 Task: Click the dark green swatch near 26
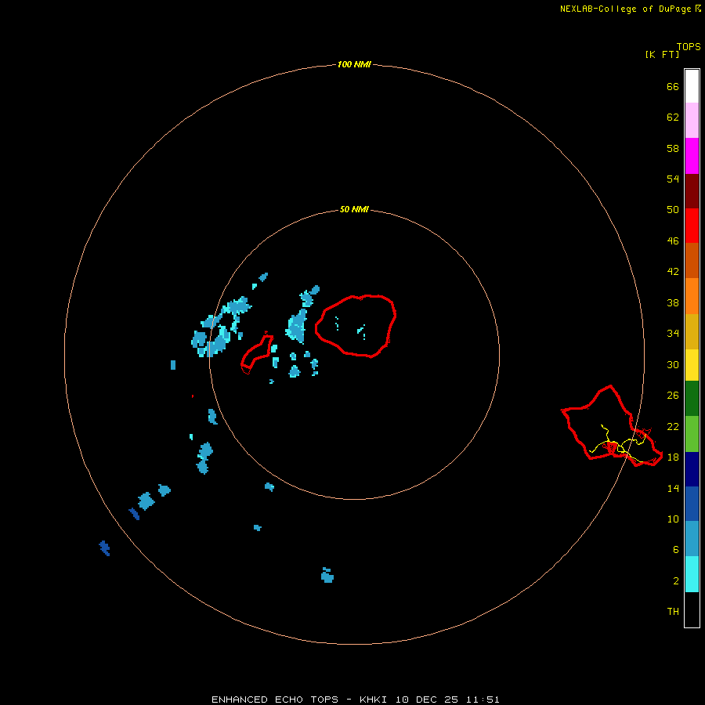click(692, 399)
